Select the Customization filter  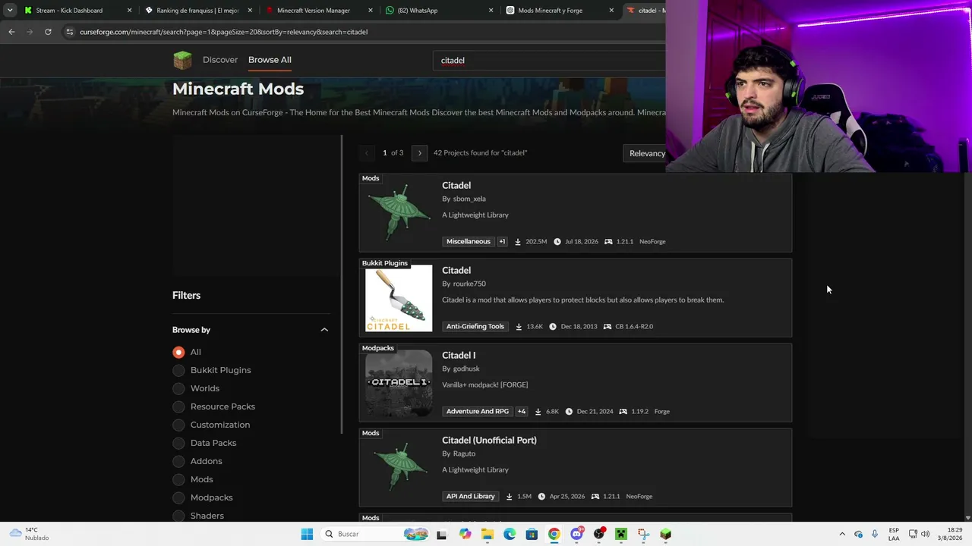(x=178, y=425)
